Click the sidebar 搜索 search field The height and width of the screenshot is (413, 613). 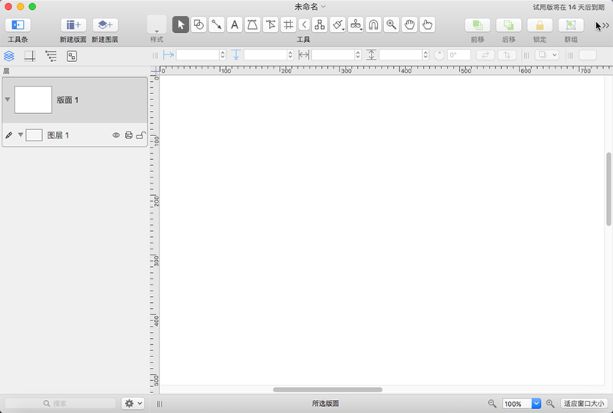pos(61,403)
